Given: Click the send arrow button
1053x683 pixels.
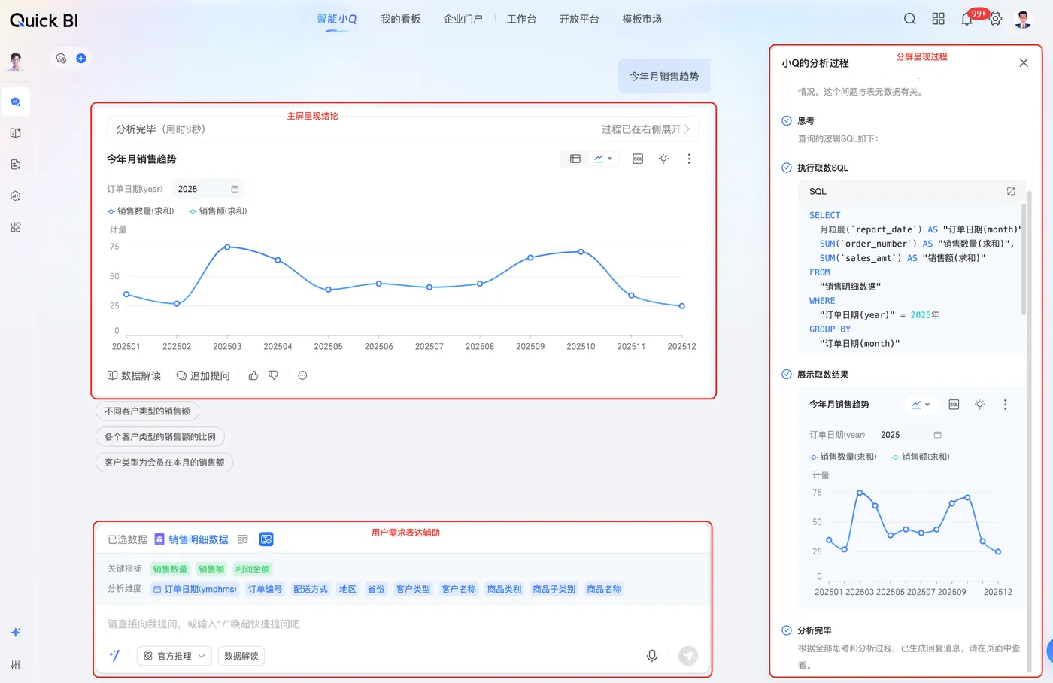Looking at the screenshot, I should click(688, 656).
